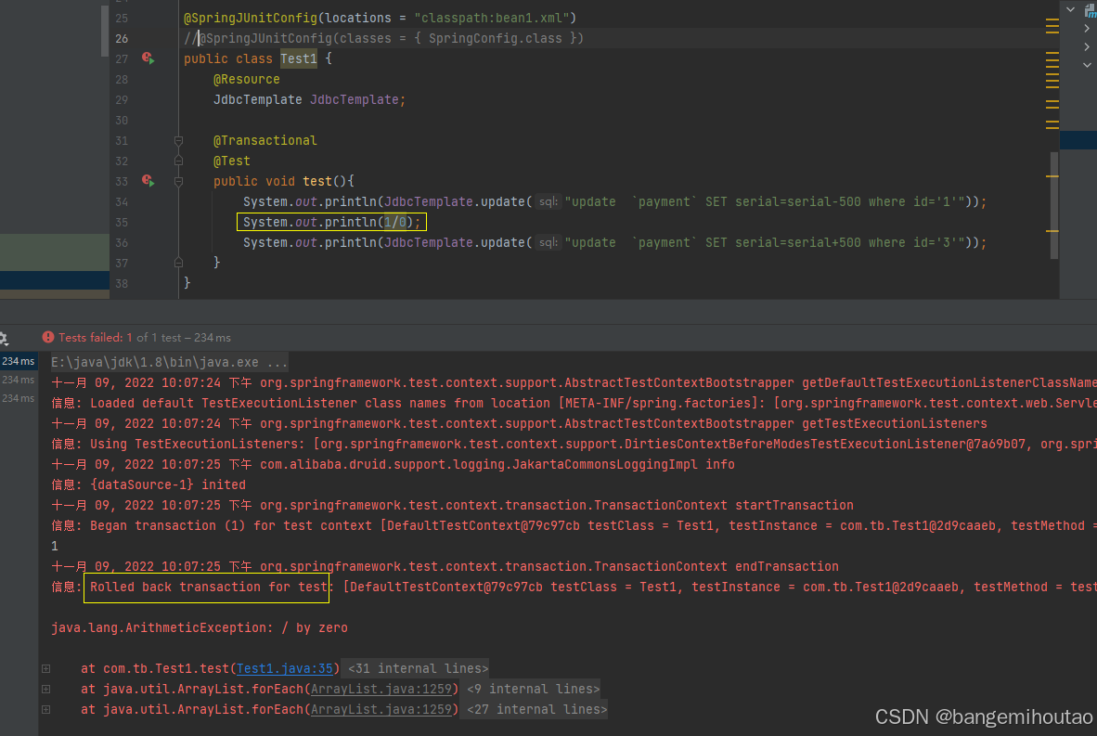1097x736 pixels.
Task: Click 'JdbcTemplate JdbcTemplate;' field declaration
Action: 309,99
